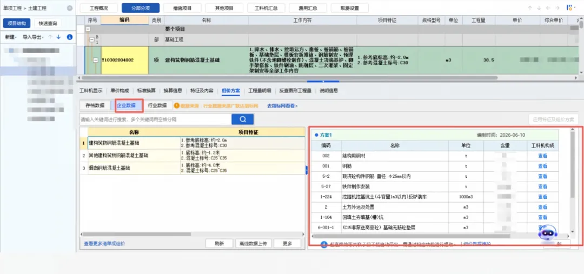Open the 单价构成 lower tab
Viewport: 584px width, 274px height.
click(x=120, y=90)
